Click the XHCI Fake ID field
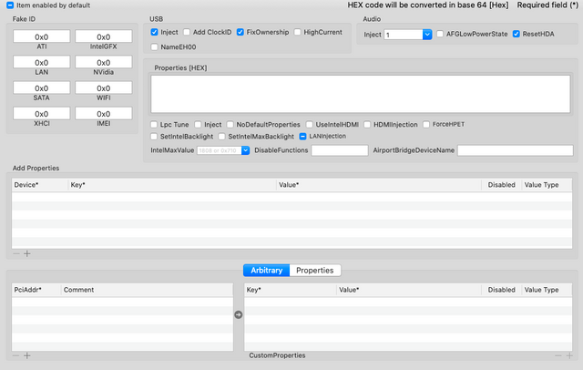This screenshot has width=583, height=370. [x=42, y=114]
